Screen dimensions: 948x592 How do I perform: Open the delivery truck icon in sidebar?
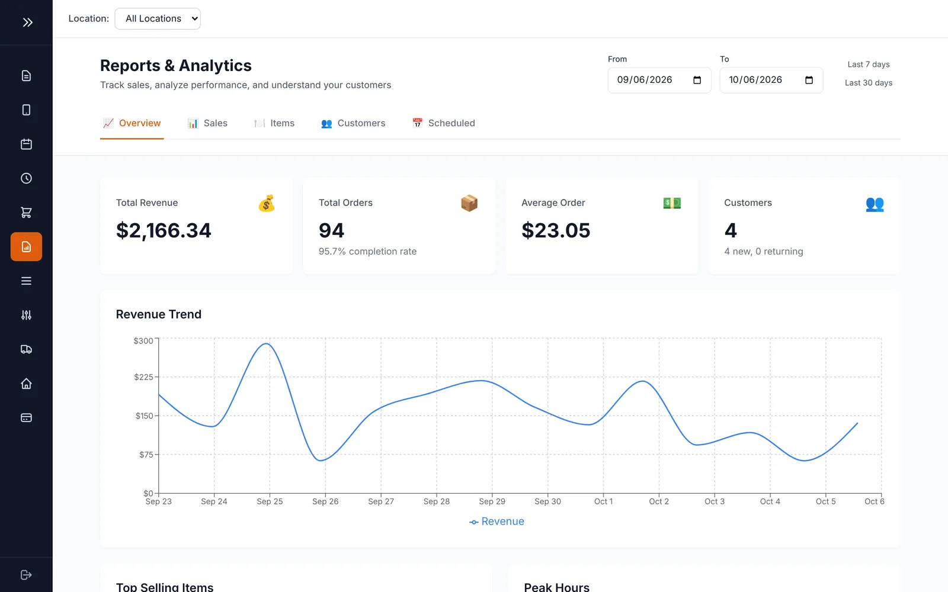point(26,349)
